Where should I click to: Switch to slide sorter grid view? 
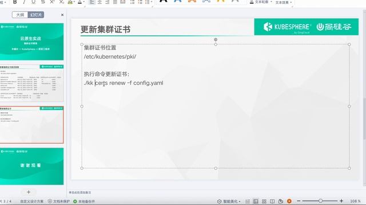coord(264,201)
